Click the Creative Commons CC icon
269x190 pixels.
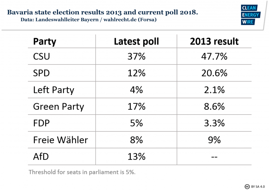coord(247,186)
